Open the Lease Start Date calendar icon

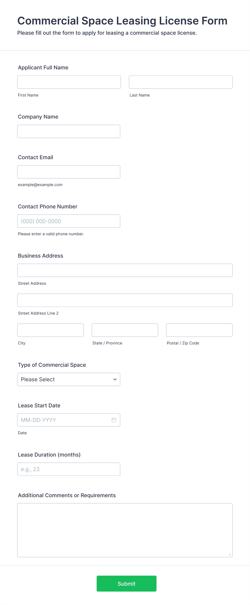point(114,420)
